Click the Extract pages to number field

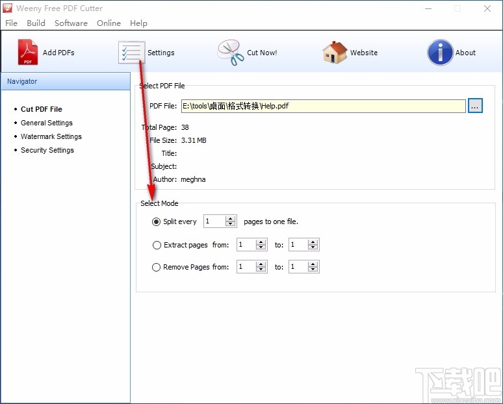(298, 245)
